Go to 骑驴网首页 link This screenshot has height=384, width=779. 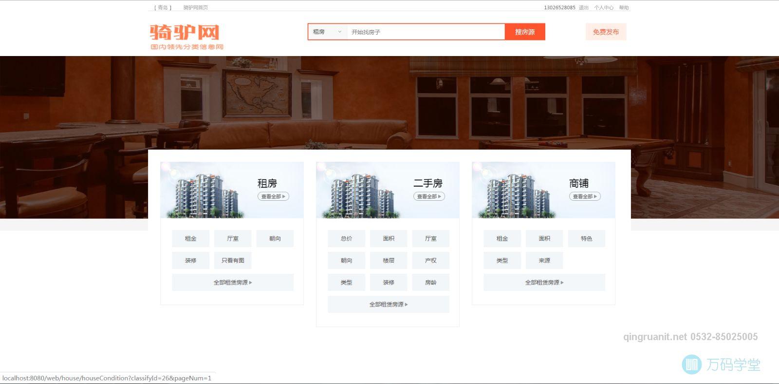pyautogui.click(x=196, y=7)
